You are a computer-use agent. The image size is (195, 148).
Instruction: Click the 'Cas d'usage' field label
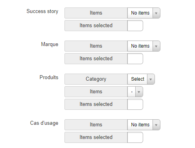coord(44,123)
